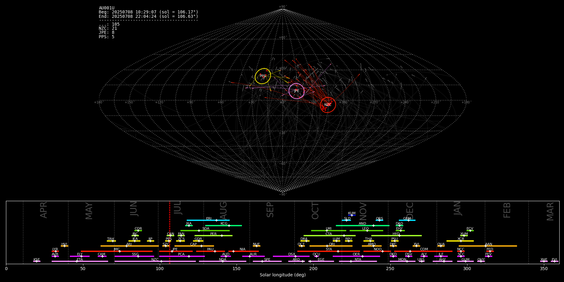Click the orange ARI shower bar
The width and height of the screenshot is (564, 282).
tap(130, 246)
